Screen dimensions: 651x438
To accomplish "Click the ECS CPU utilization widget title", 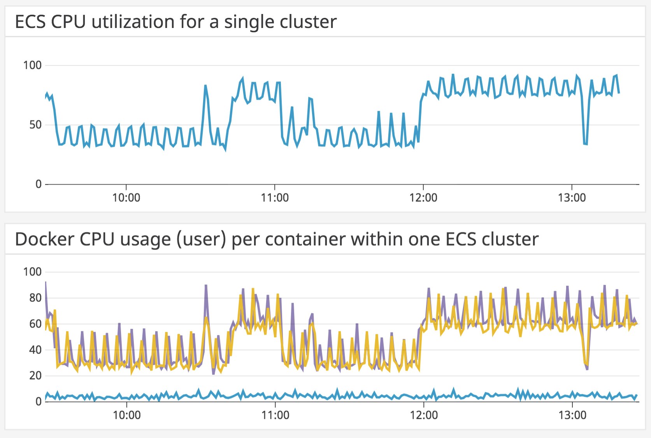I will [x=175, y=22].
